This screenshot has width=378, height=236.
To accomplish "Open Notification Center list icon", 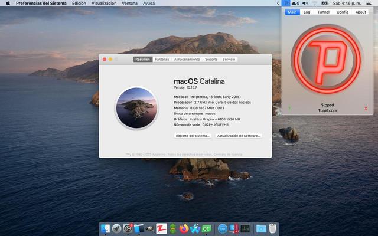I will coord(369,3).
